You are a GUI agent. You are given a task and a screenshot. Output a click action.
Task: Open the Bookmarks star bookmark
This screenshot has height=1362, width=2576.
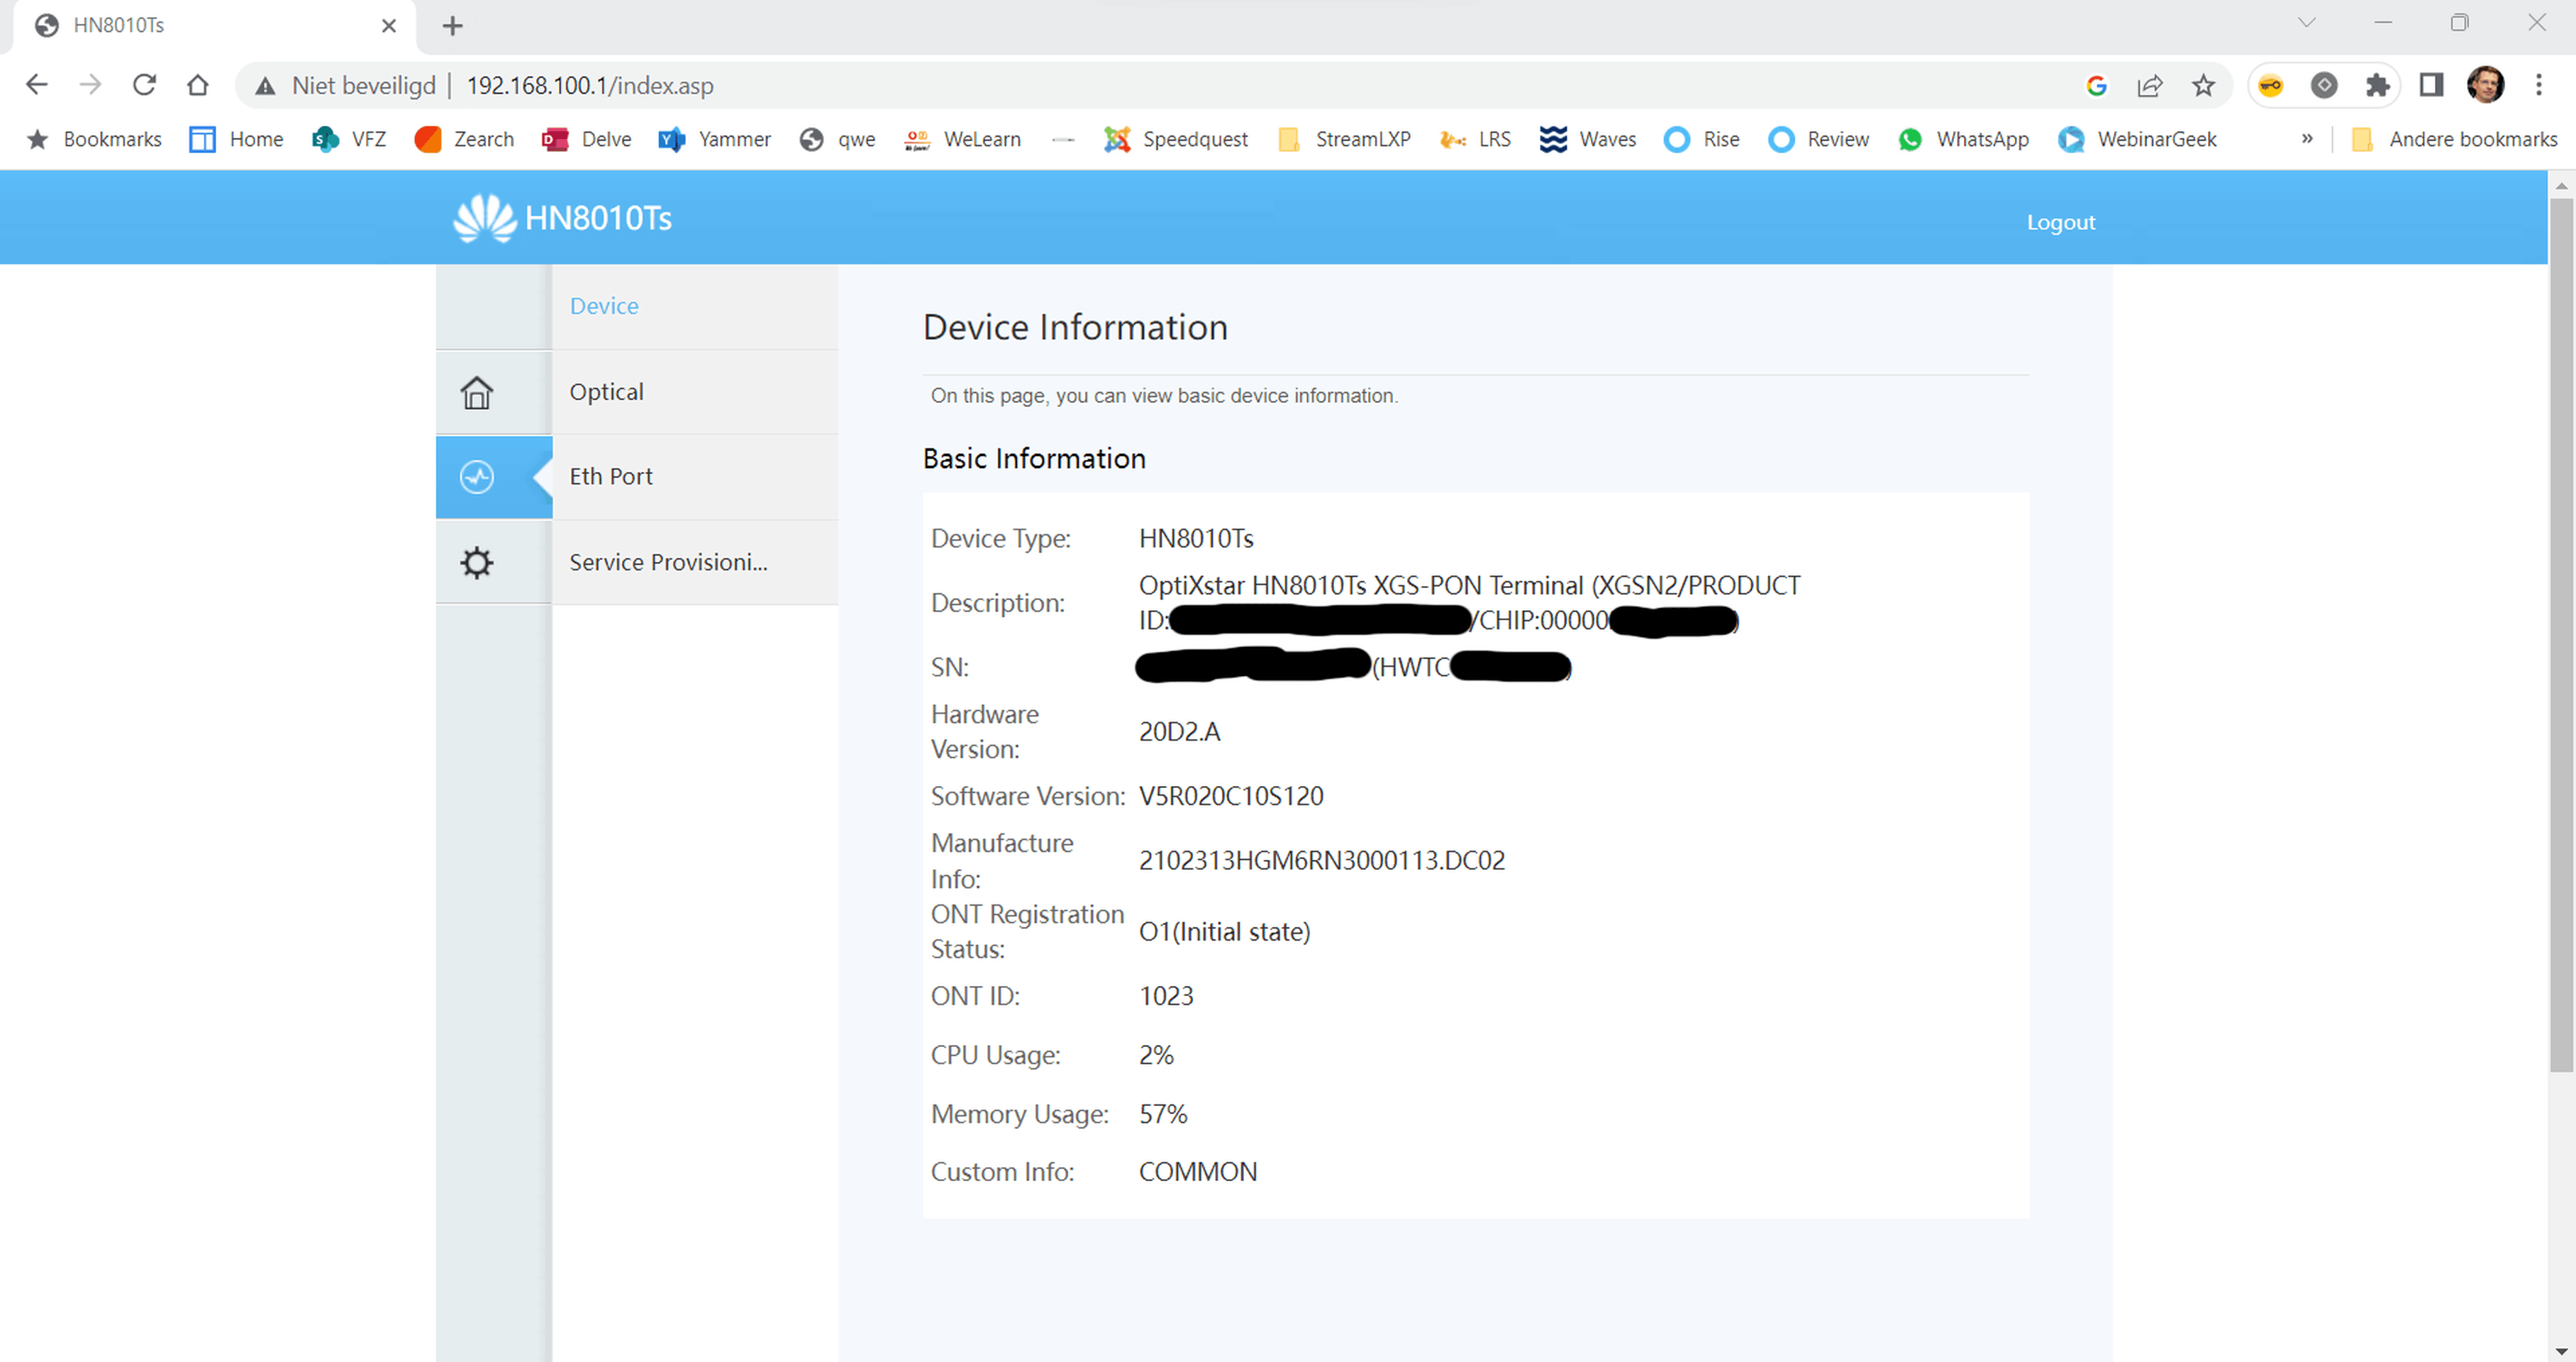pyautogui.click(x=94, y=139)
